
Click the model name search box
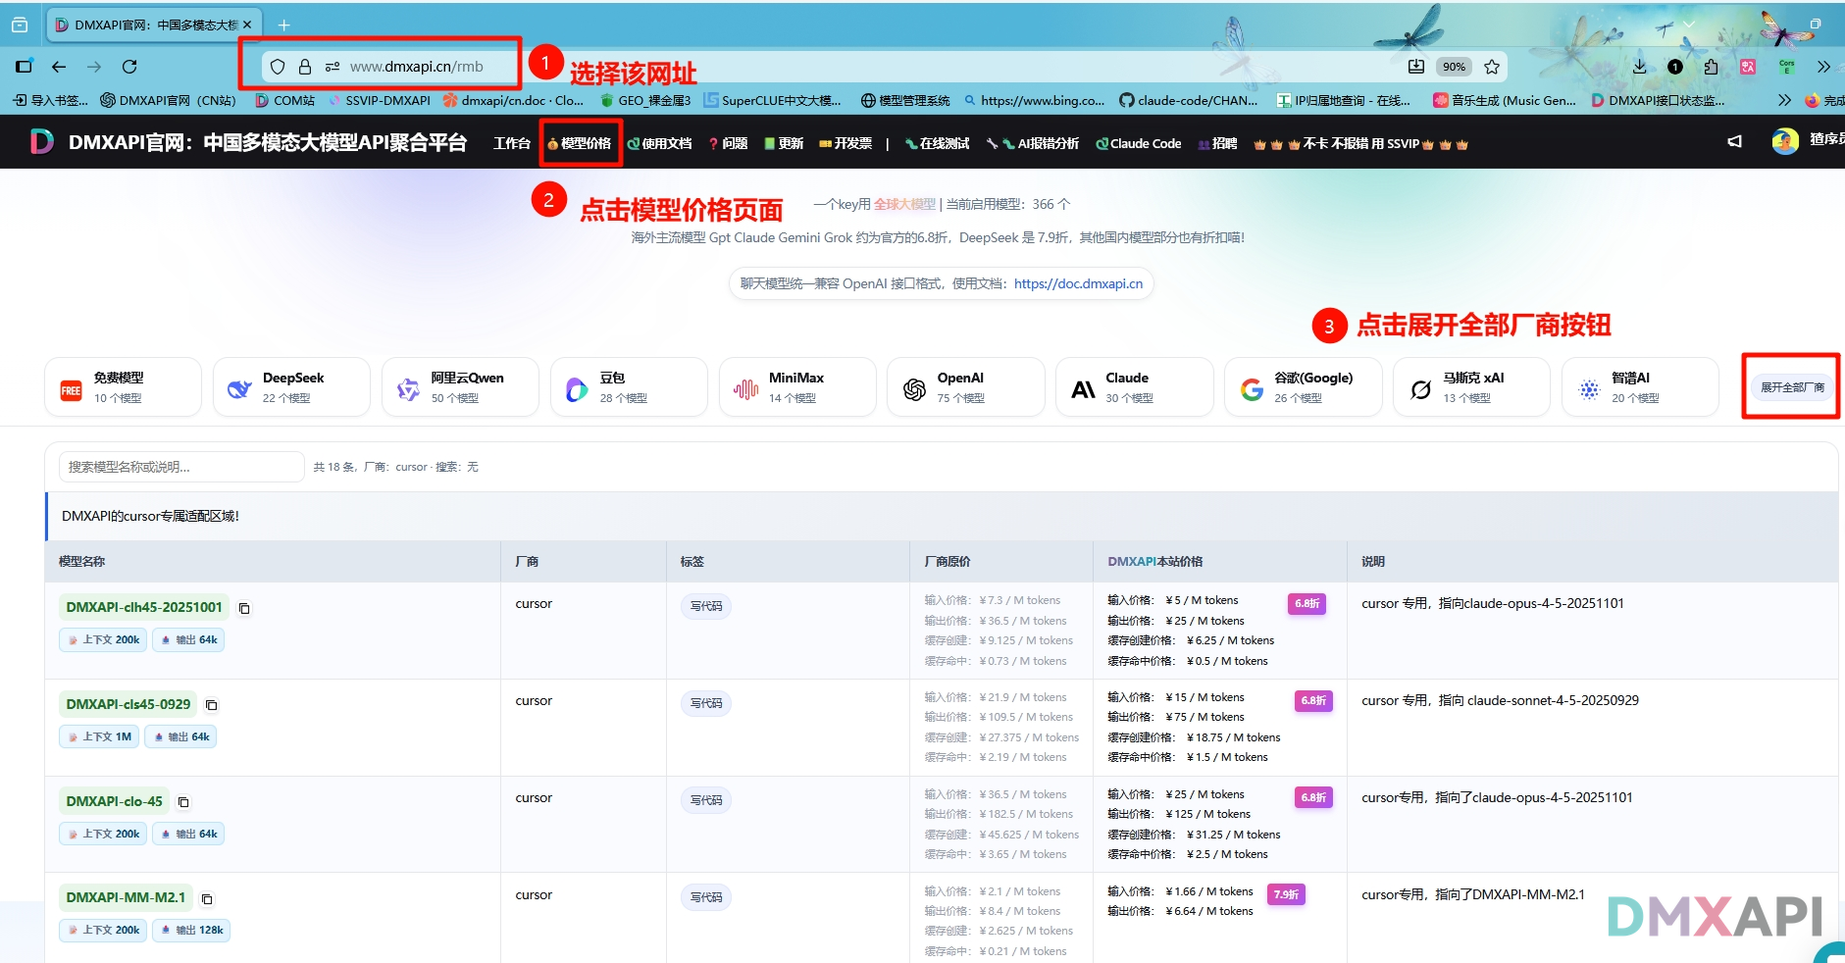tap(181, 467)
